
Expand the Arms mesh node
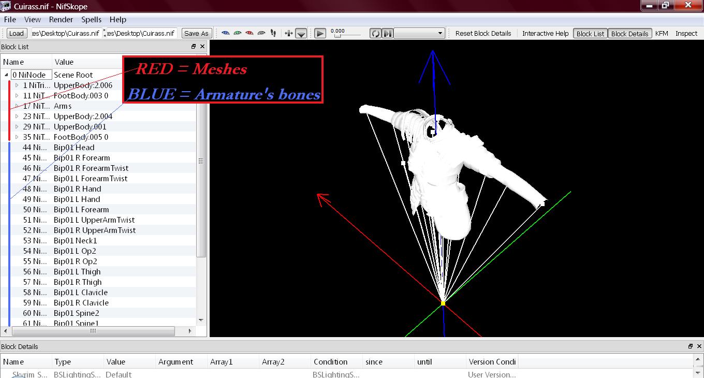[x=17, y=106]
